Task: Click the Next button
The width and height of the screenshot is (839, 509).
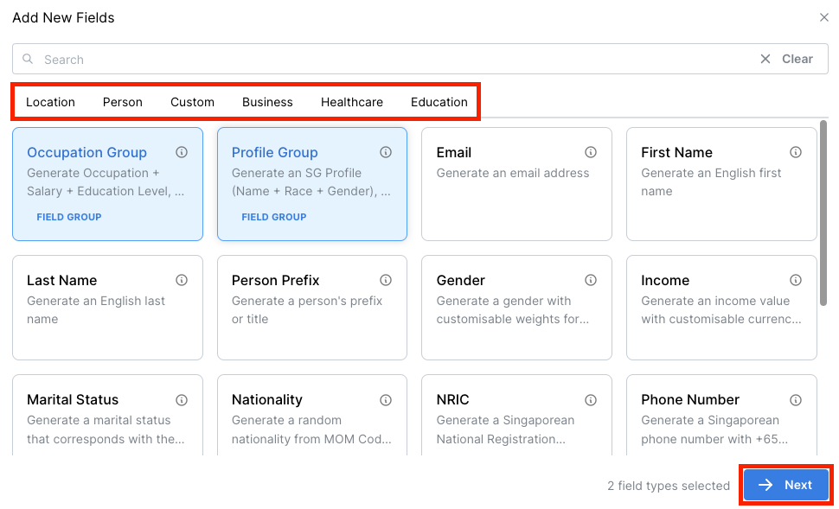Action: (785, 485)
